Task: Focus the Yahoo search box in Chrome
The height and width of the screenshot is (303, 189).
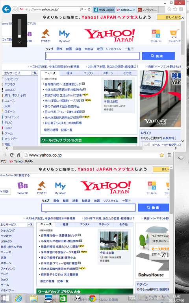Action: (88, 208)
